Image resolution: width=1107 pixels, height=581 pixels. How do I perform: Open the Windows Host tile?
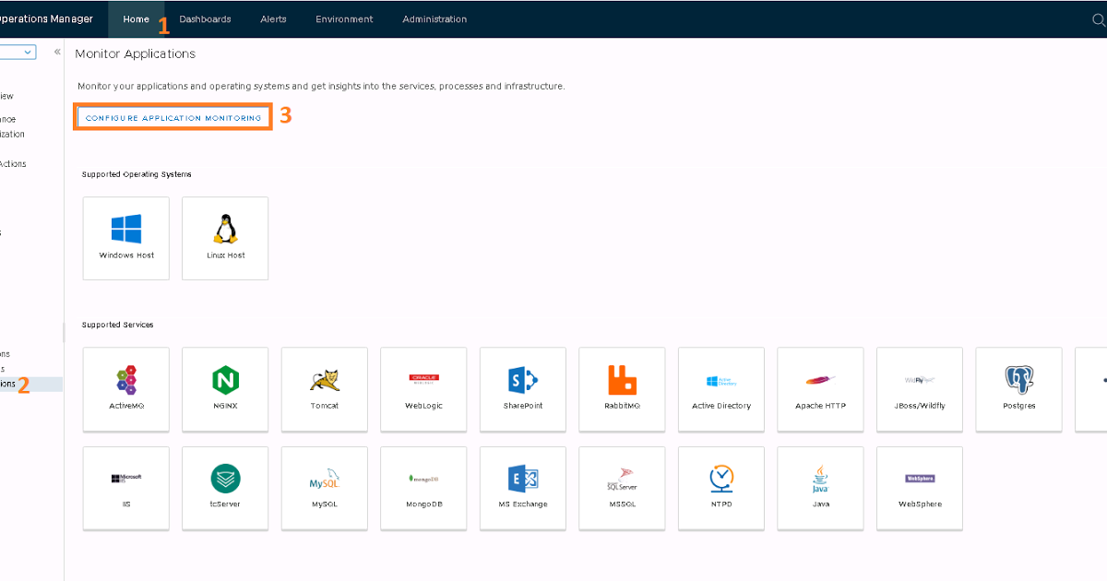click(x=126, y=237)
